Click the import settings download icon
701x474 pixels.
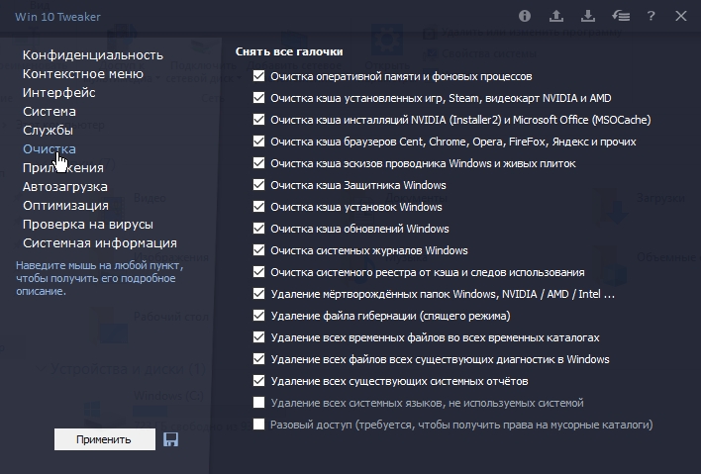point(588,17)
